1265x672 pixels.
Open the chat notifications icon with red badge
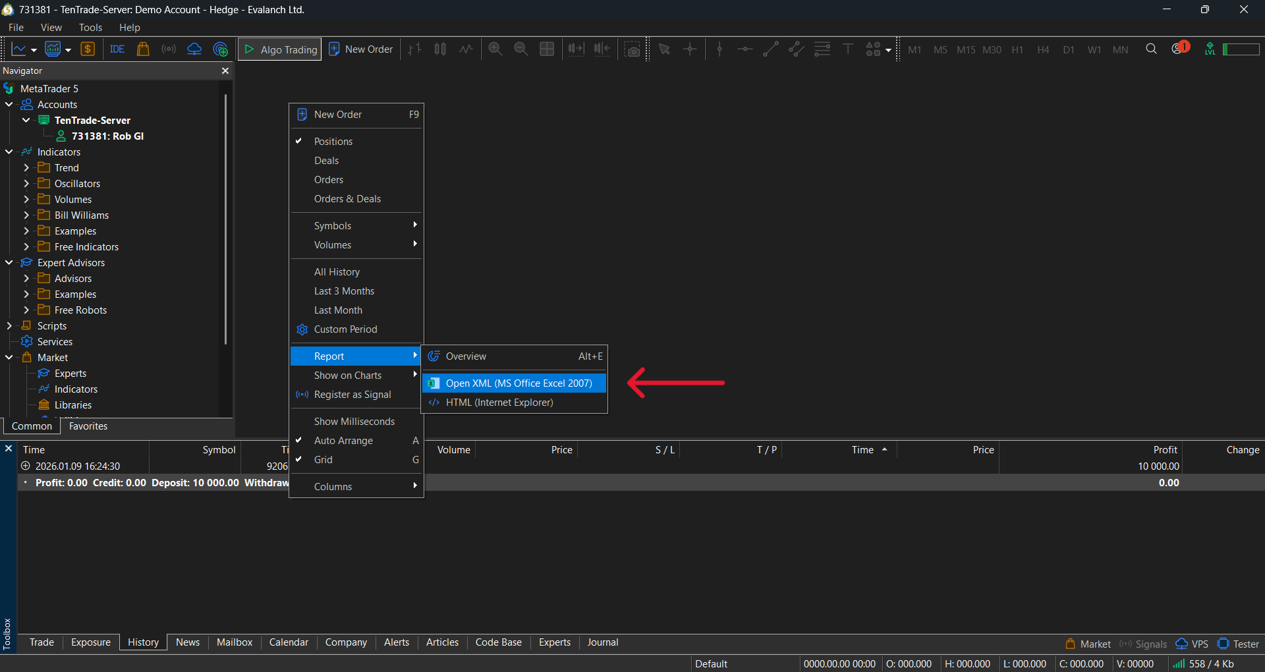tap(1179, 48)
